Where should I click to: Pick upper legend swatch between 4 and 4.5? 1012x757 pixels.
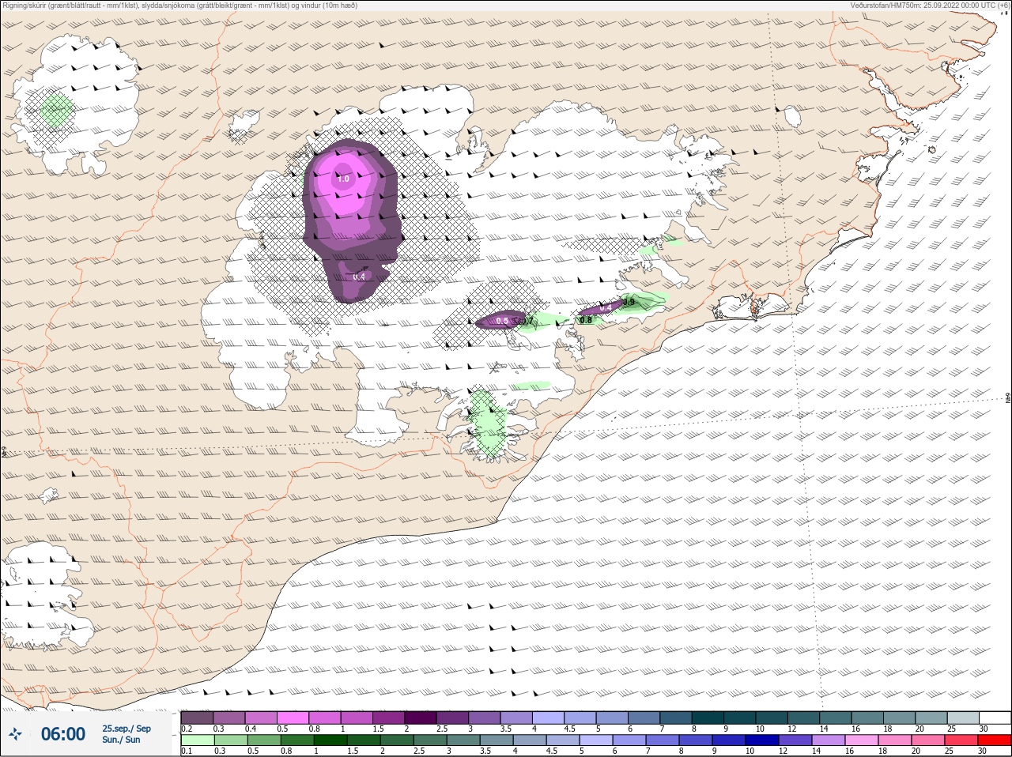(x=548, y=717)
